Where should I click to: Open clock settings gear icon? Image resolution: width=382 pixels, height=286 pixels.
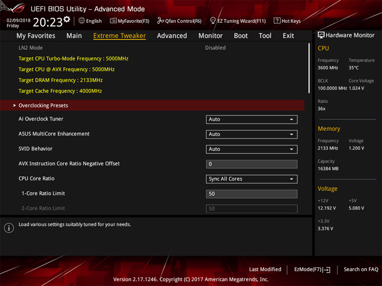click(67, 19)
